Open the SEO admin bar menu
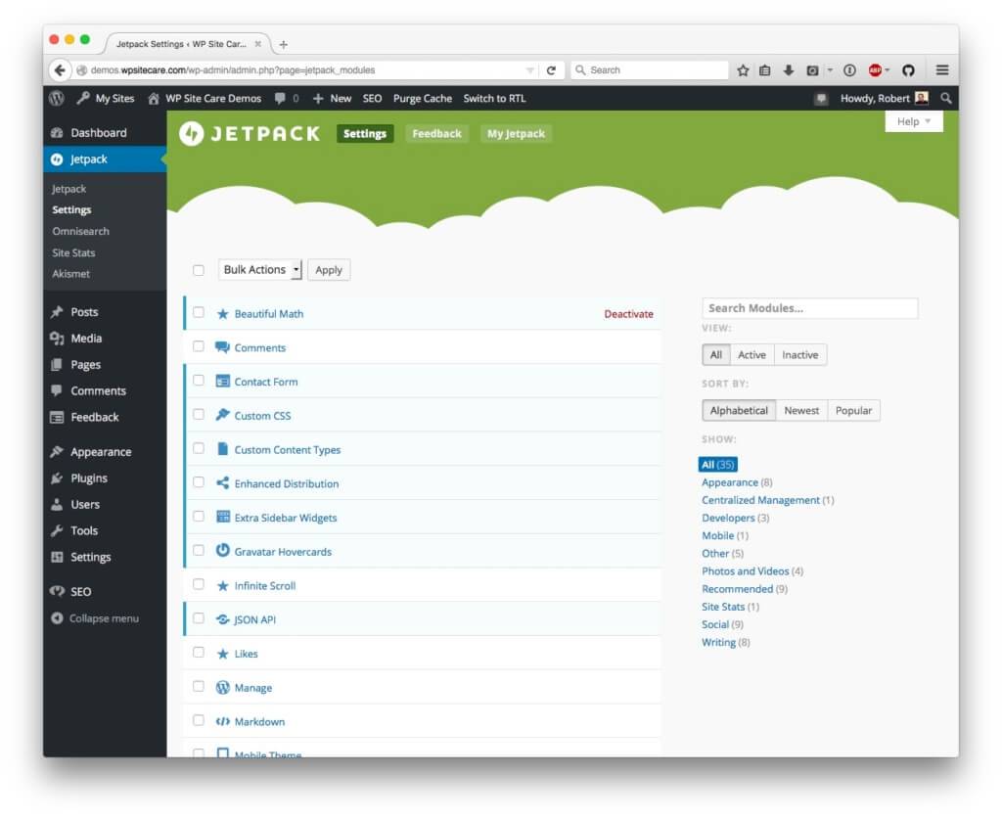Image resolution: width=1002 pixels, height=819 pixels. coord(372,99)
